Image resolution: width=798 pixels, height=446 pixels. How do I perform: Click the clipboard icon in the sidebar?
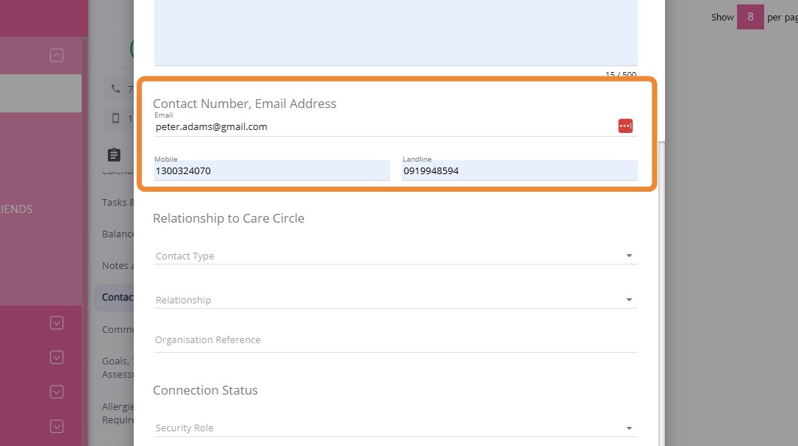click(x=114, y=154)
